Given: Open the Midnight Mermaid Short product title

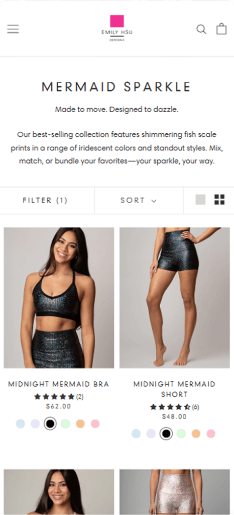Looking at the screenshot, I should 174,389.
